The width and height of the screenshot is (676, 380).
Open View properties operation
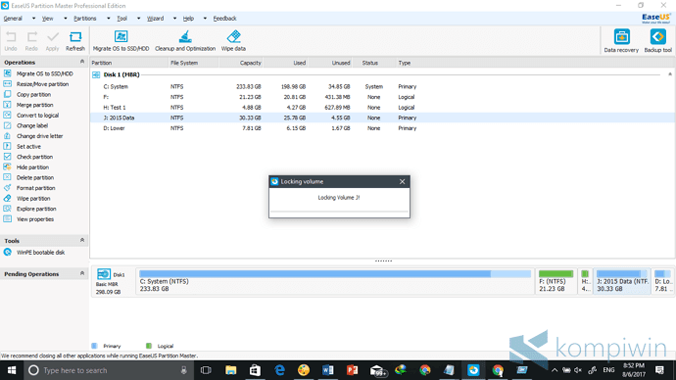point(35,219)
